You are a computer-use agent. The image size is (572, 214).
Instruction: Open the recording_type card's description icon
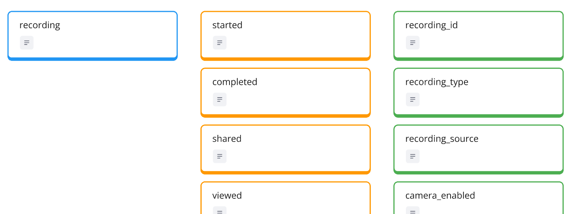point(412,99)
